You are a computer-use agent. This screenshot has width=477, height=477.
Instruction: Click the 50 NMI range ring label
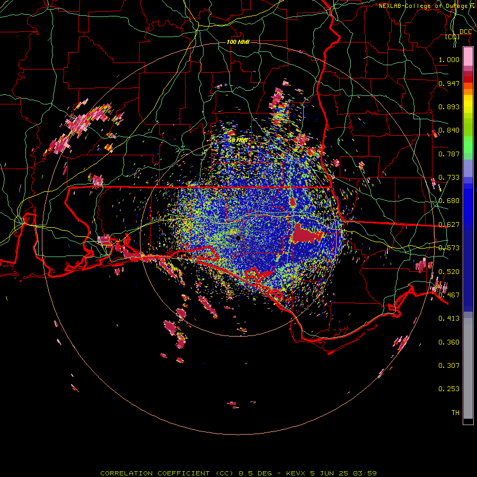[238, 140]
